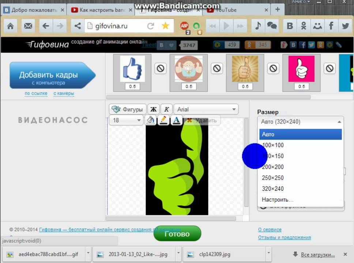354x263 pixels.
Task: Select the 320×240 size option
Action: (x=300, y=188)
